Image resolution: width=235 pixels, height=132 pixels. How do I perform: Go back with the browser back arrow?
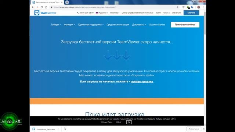(33, 7)
